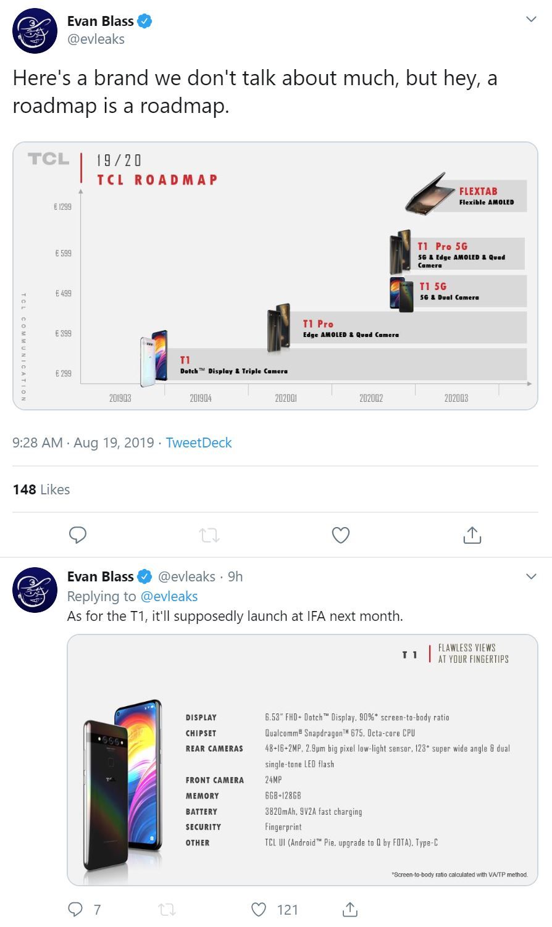Reply to the T1 launch reply tweet
This screenshot has width=552, height=927.
pos(75,909)
